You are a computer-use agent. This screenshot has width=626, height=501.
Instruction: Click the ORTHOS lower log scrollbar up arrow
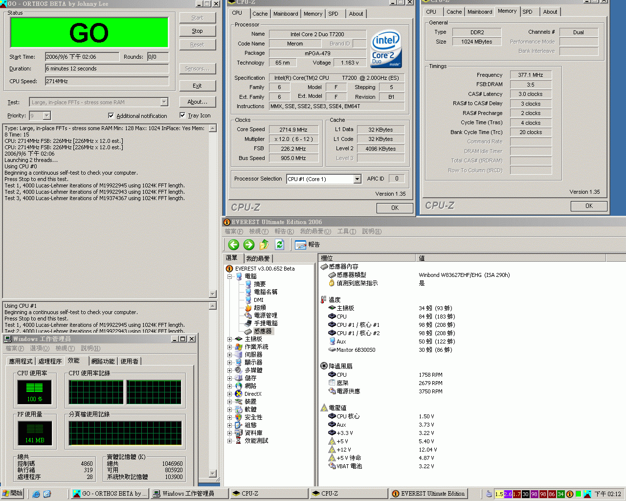(213, 306)
